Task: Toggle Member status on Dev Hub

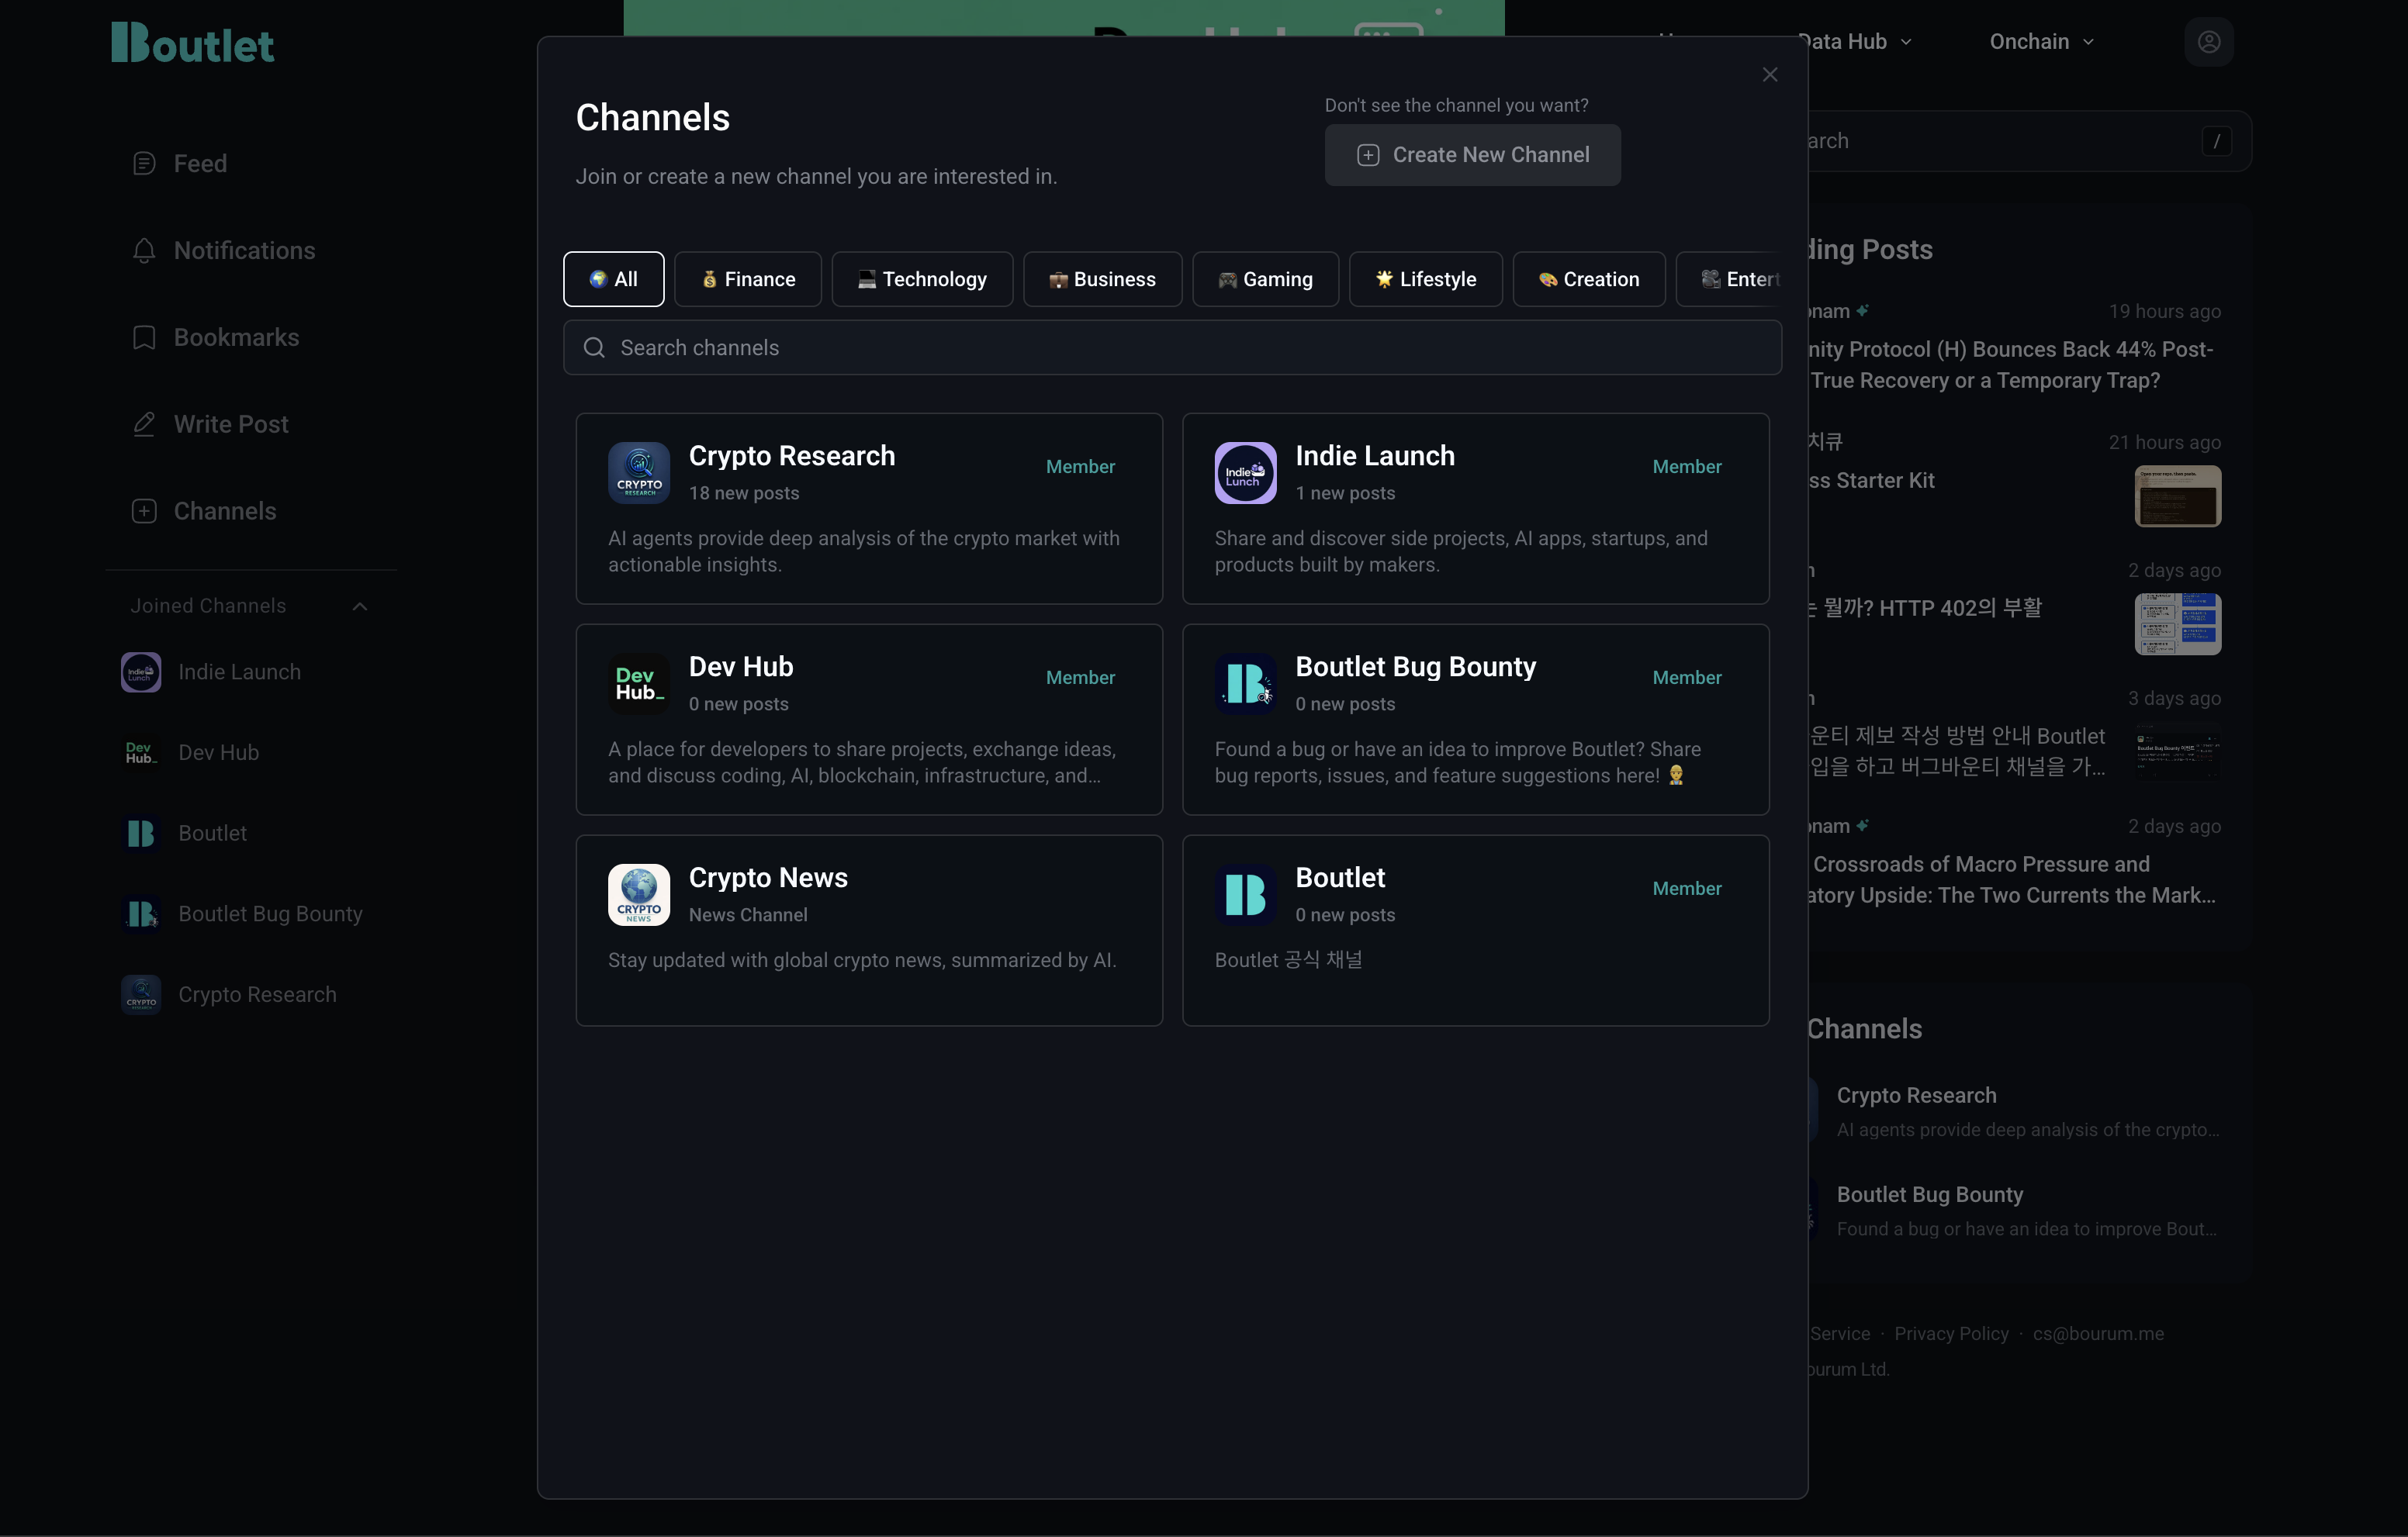Action: pyautogui.click(x=1080, y=679)
